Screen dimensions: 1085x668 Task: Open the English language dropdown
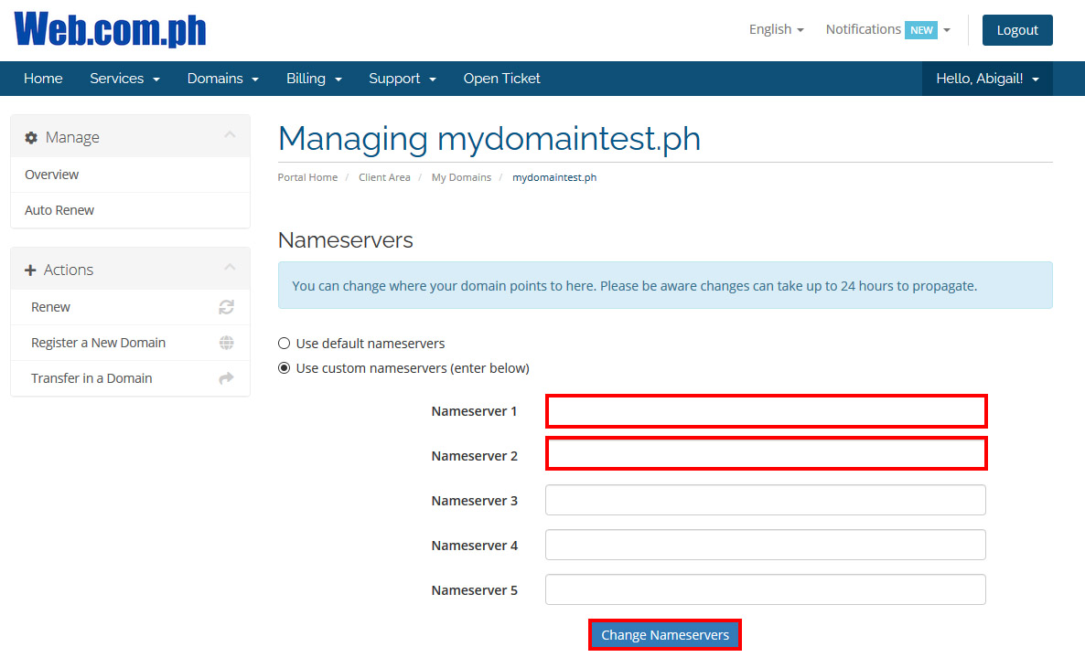pos(777,30)
